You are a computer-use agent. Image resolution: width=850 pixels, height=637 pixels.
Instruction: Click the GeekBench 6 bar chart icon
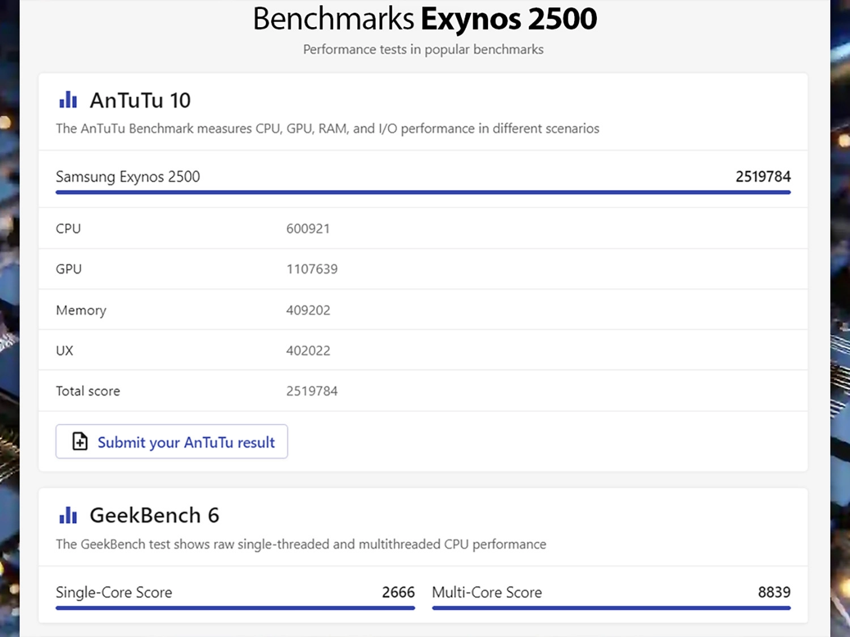point(68,515)
